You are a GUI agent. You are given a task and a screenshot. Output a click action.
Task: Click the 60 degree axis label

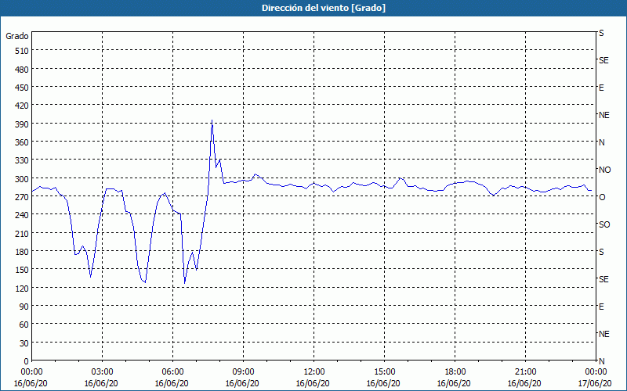(24, 325)
